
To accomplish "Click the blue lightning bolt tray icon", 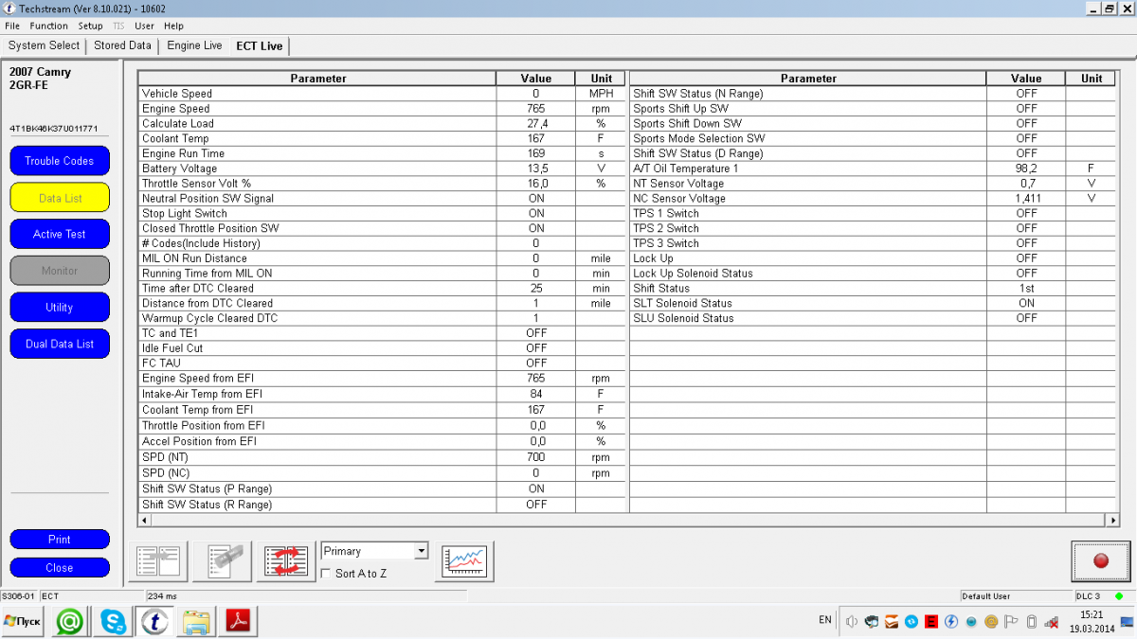I will click(x=951, y=622).
